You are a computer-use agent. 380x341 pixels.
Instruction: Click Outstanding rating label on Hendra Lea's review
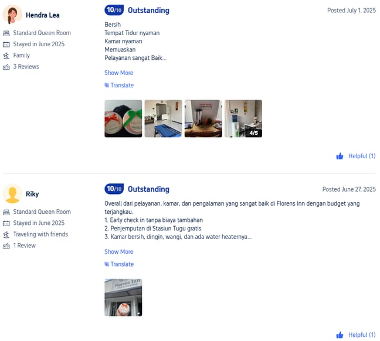(148, 11)
